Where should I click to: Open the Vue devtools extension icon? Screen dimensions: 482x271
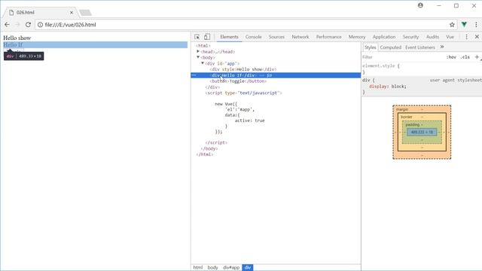pos(464,25)
